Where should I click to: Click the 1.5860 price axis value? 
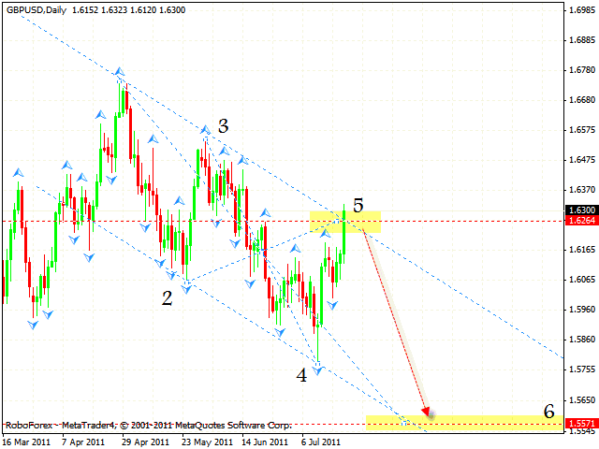(582, 339)
